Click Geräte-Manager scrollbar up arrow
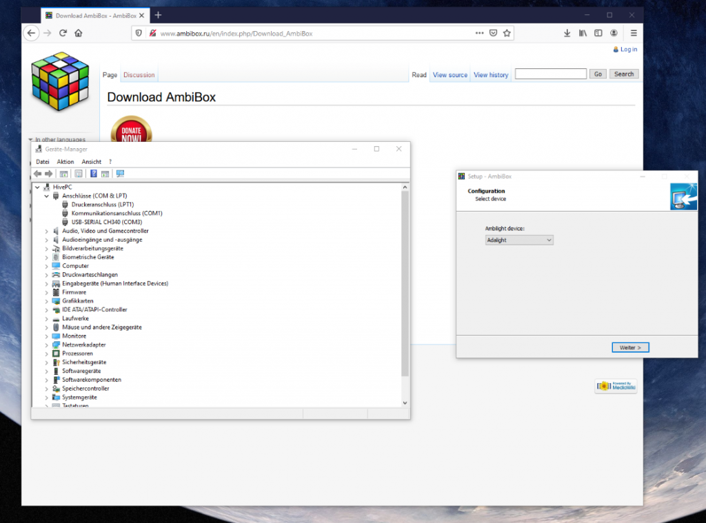Image resolution: width=706 pixels, height=523 pixels. [x=405, y=187]
